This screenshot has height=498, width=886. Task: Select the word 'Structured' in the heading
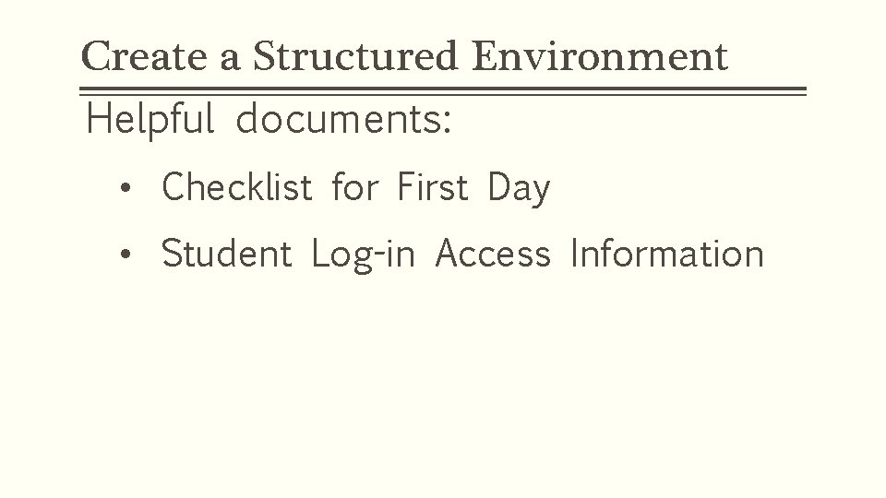point(354,56)
